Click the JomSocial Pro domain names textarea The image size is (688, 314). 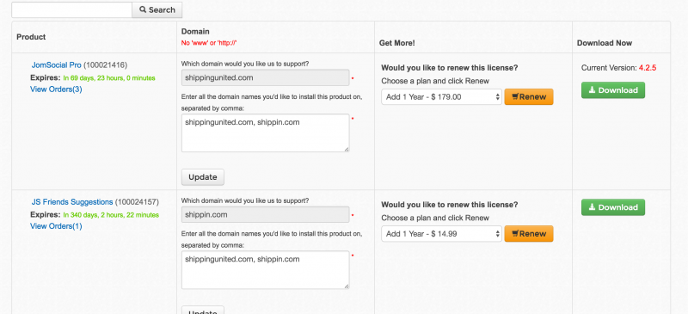coord(266,133)
